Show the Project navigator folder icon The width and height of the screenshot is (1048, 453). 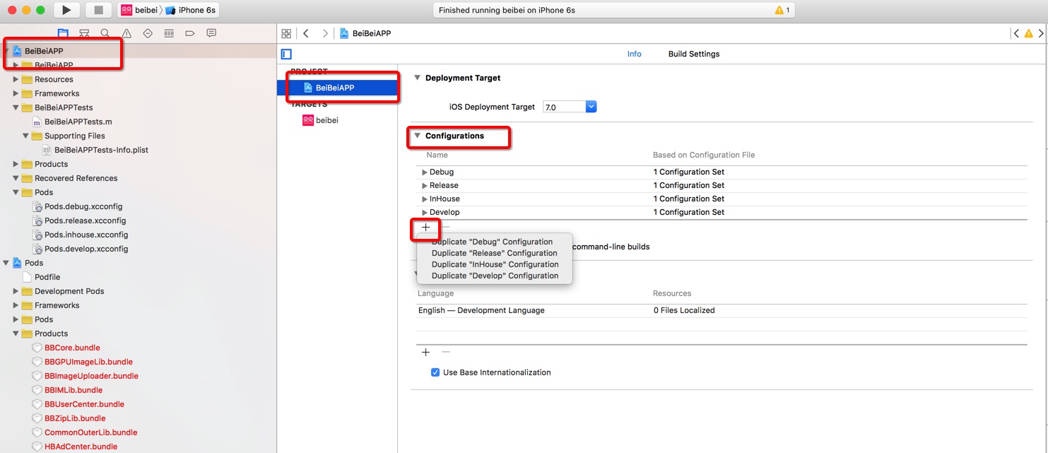point(63,33)
